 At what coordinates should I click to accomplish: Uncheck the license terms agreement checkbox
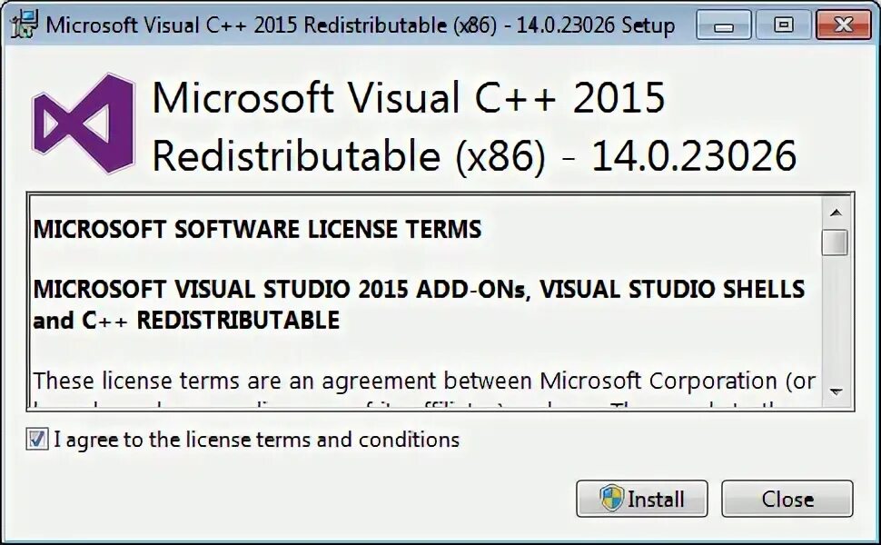pyautogui.click(x=37, y=439)
